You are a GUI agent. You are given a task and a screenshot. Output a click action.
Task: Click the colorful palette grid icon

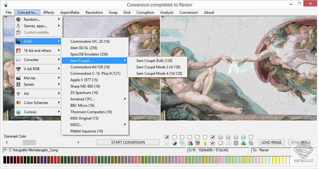198,143
